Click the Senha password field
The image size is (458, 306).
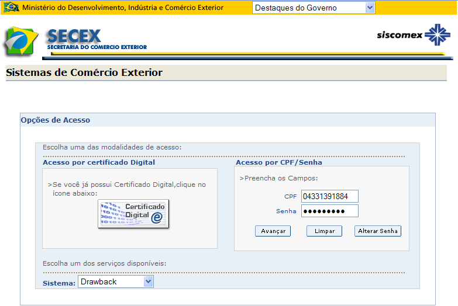(330, 211)
